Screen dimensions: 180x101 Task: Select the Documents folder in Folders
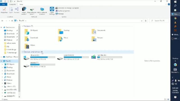click(x=98, y=32)
